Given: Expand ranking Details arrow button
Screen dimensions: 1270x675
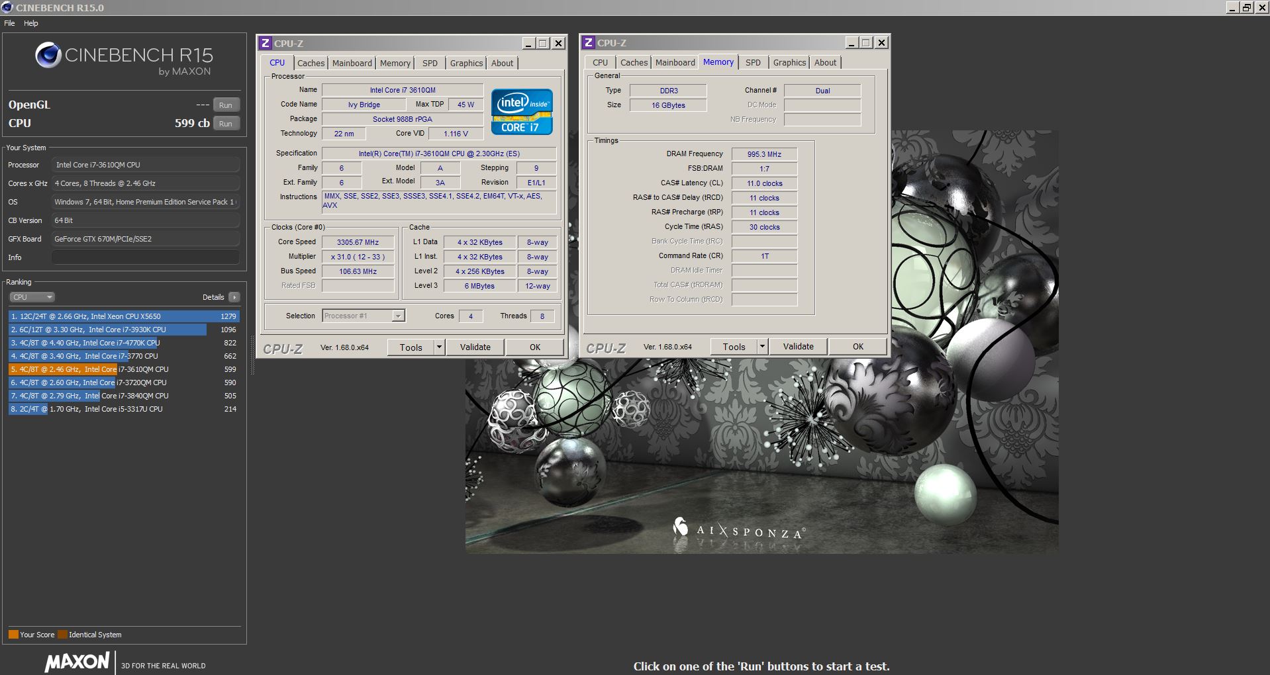Looking at the screenshot, I should (x=234, y=297).
